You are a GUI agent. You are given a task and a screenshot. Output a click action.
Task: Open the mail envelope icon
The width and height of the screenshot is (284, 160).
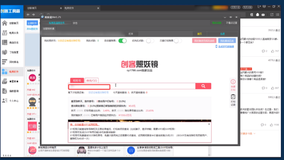[x=263, y=15]
